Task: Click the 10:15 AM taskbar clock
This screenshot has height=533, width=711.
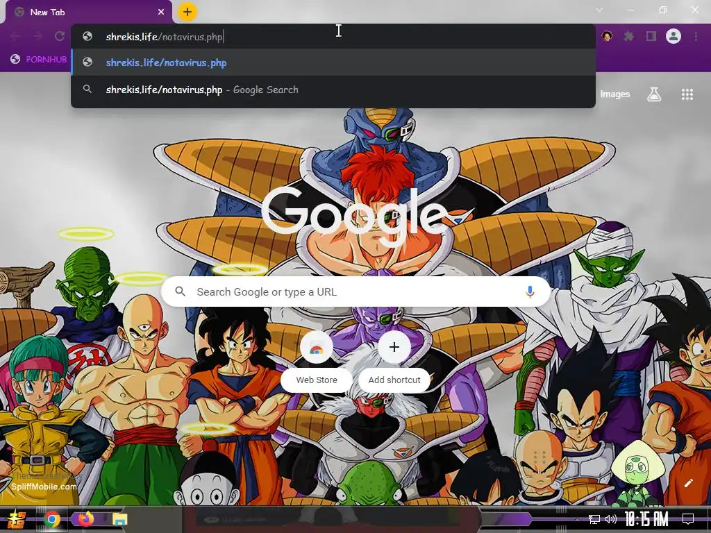Action: click(x=646, y=519)
